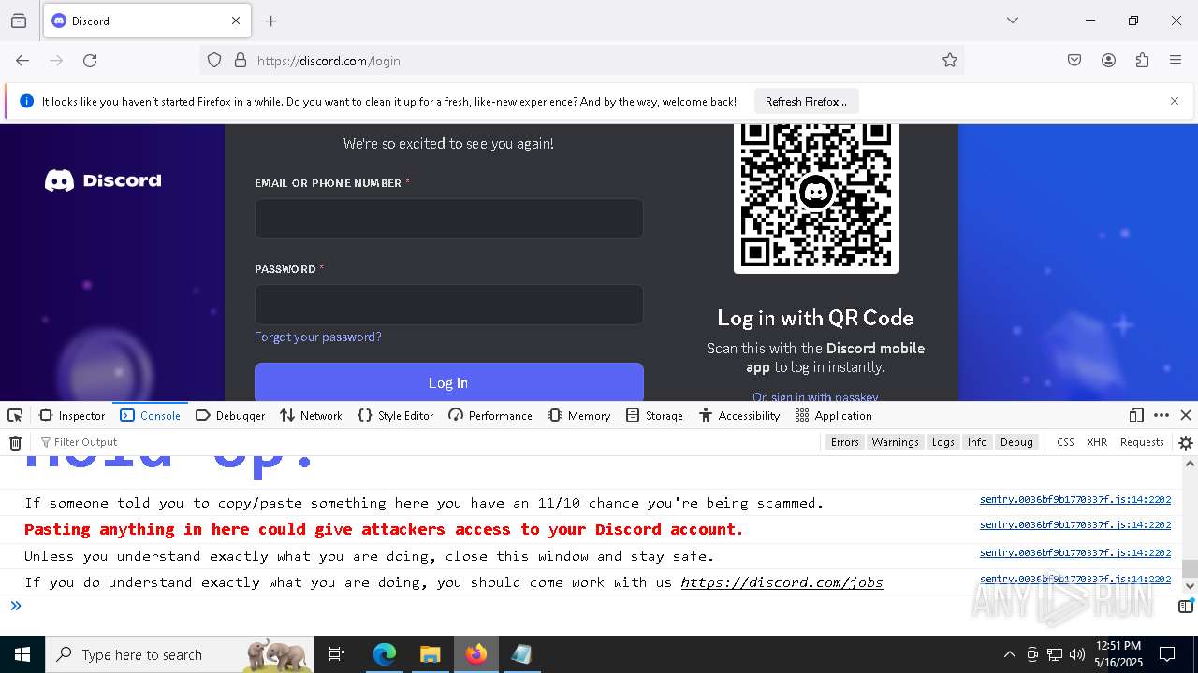The image size is (1198, 673).
Task: Click the login QR code
Action: click(816, 197)
